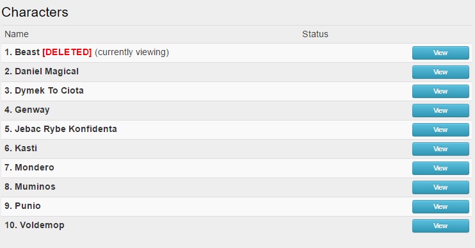The width and height of the screenshot is (475, 248).
Task: View the Muminos character
Action: point(440,187)
